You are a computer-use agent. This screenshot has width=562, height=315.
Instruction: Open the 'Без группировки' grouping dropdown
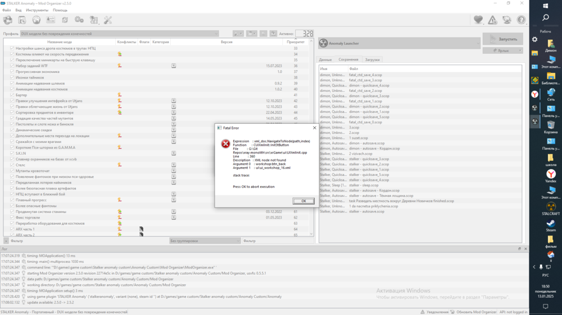(x=205, y=240)
